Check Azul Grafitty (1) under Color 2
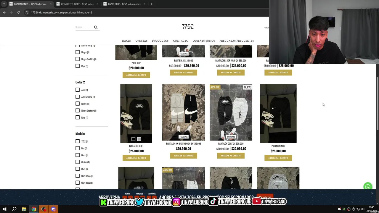The image size is (379, 213). pyautogui.click(x=78, y=97)
